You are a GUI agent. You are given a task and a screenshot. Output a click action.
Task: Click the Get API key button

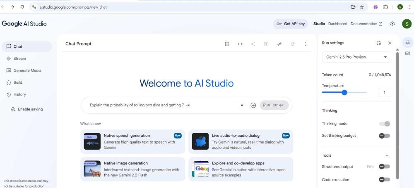[291, 23]
